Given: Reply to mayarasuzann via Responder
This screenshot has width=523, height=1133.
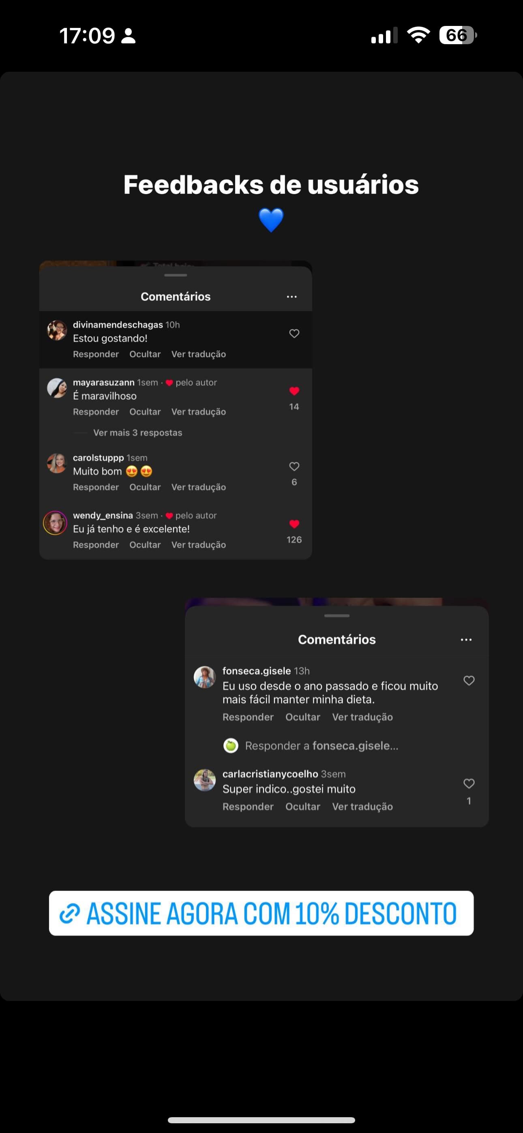Looking at the screenshot, I should click(96, 412).
